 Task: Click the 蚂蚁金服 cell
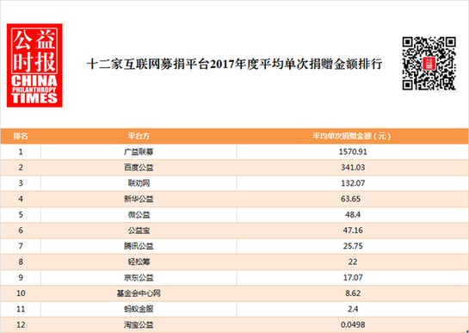tap(139, 309)
